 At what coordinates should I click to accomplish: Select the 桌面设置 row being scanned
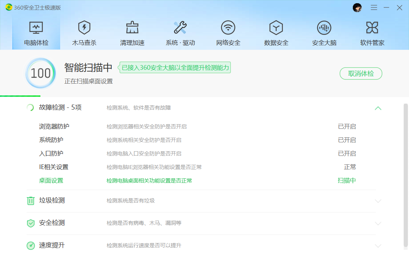pyautogui.click(x=197, y=180)
